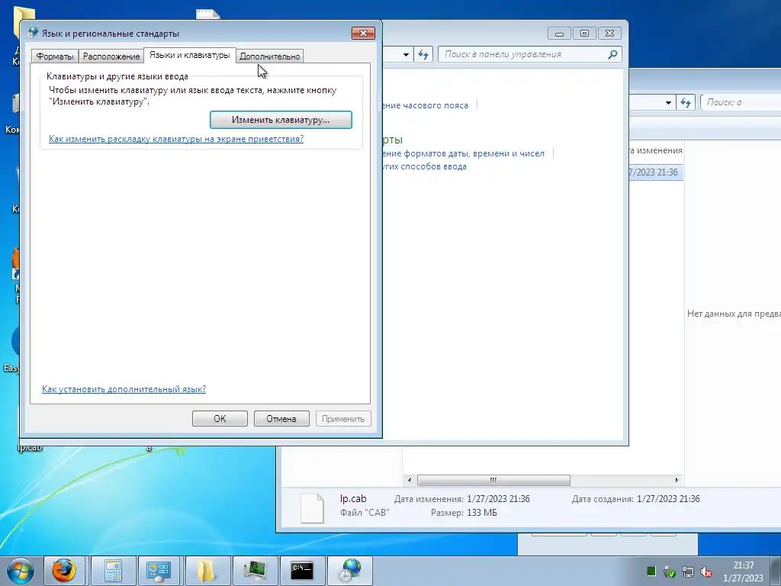Viewport: 781px width, 586px height.
Task: Click the Дата изменения column header in Explorer
Action: (655, 150)
